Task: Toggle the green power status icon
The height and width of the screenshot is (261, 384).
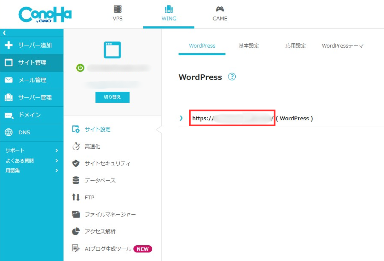Action: pos(80,68)
